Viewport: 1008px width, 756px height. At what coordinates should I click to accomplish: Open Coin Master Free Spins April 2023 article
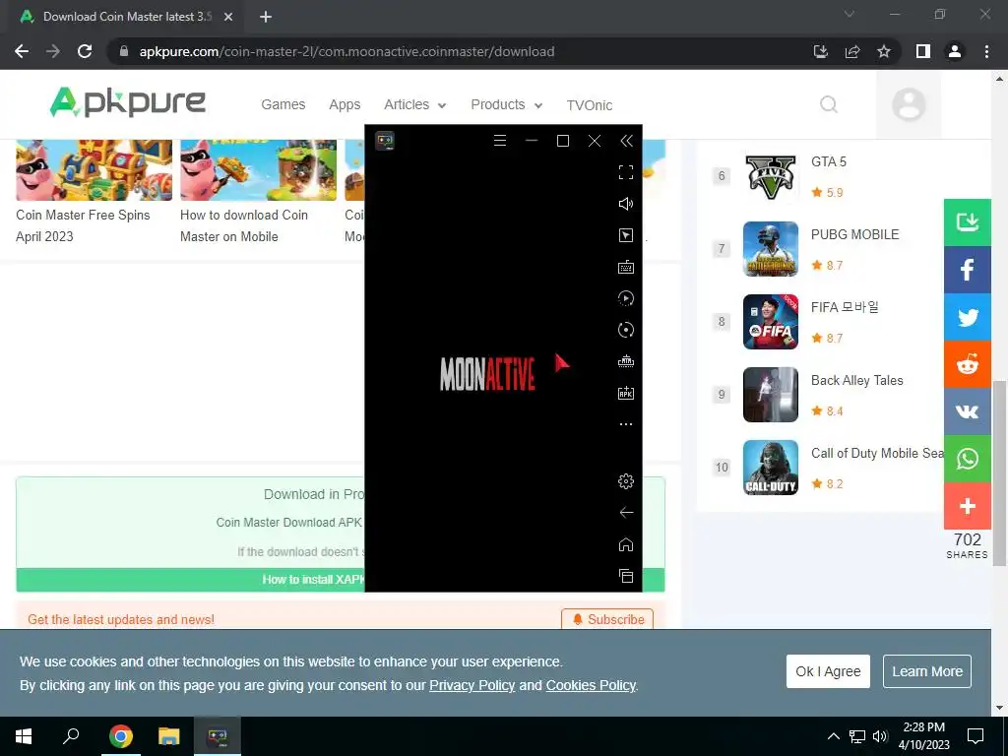[x=83, y=225]
